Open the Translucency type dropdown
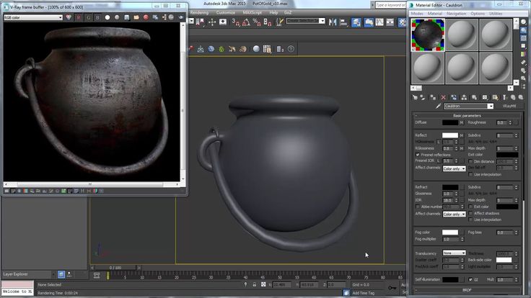Screen dimensions: 531x298 454,253
